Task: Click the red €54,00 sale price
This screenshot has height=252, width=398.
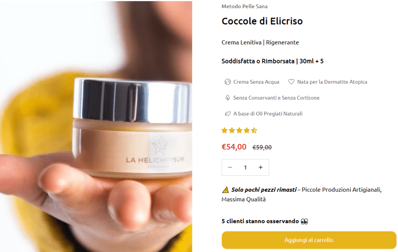Action: [x=234, y=147]
